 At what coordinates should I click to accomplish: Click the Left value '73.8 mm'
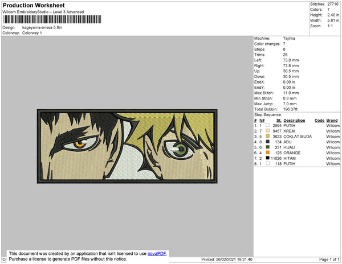(x=291, y=60)
